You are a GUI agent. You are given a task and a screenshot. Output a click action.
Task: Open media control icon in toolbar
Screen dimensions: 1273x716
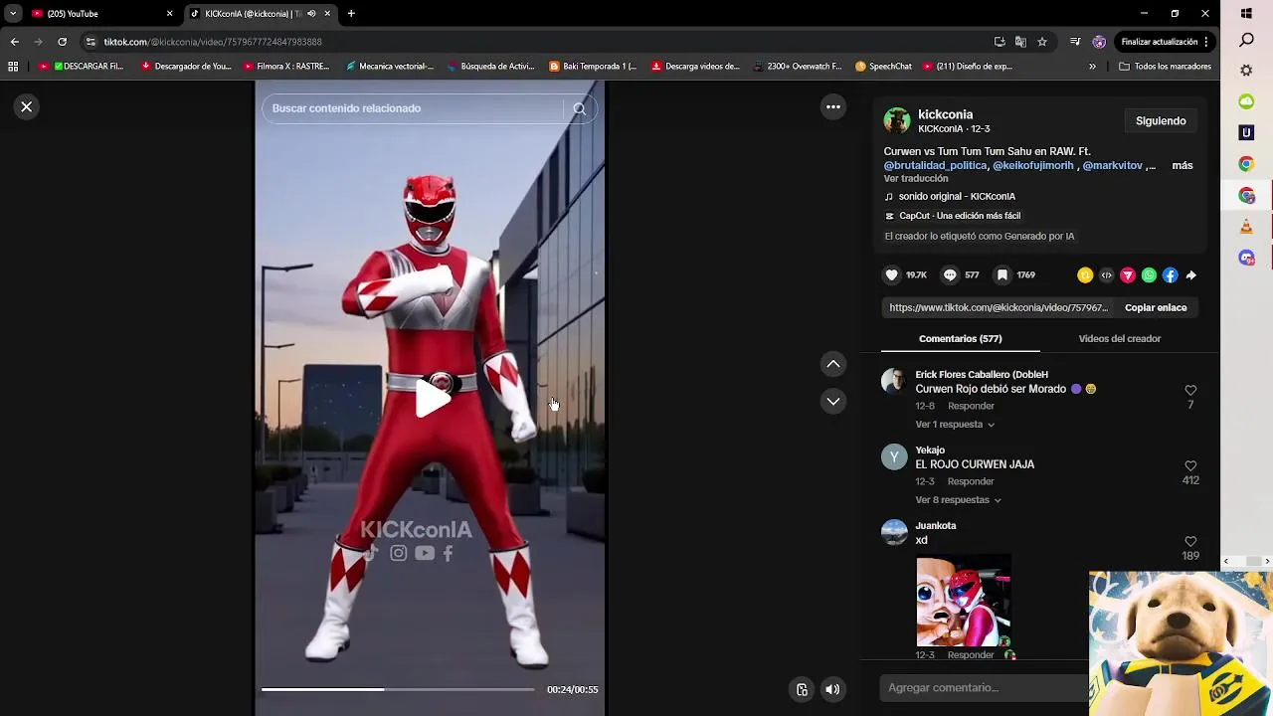1075,42
